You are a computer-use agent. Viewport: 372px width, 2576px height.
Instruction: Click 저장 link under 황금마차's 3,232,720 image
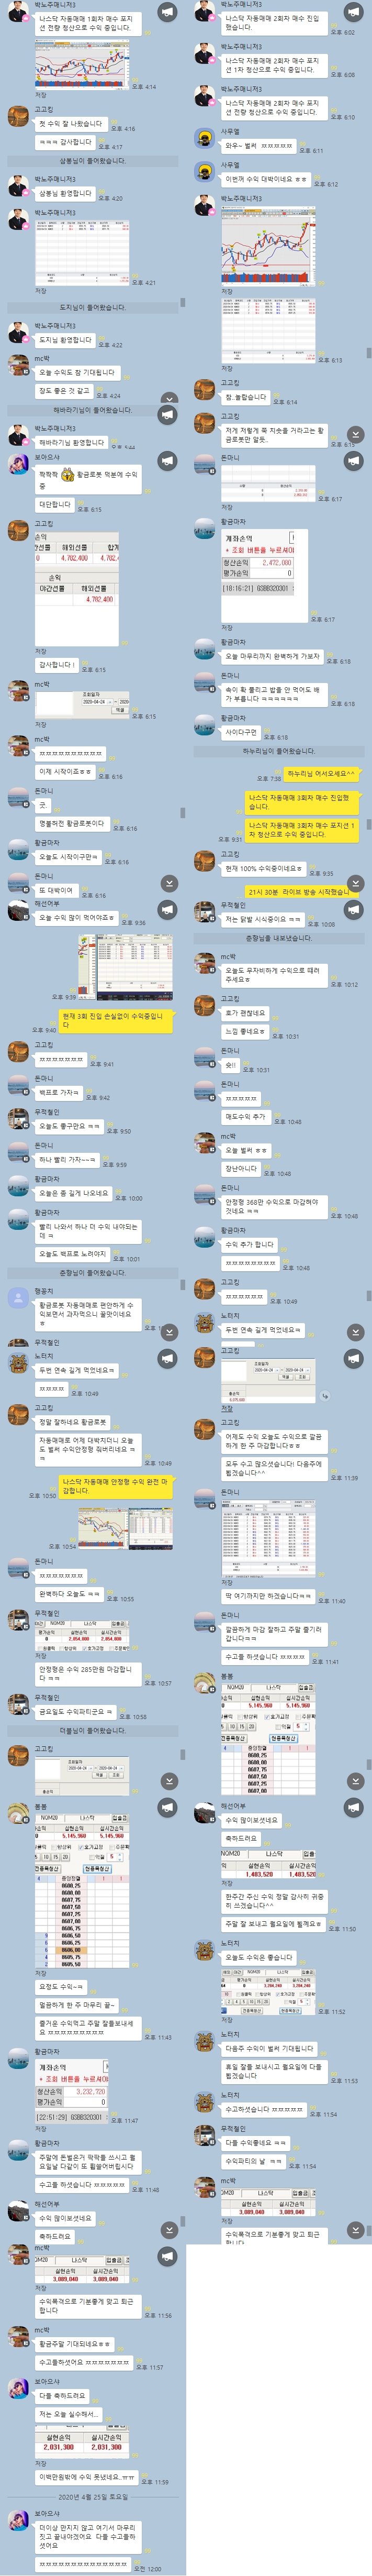pyautogui.click(x=40, y=2129)
